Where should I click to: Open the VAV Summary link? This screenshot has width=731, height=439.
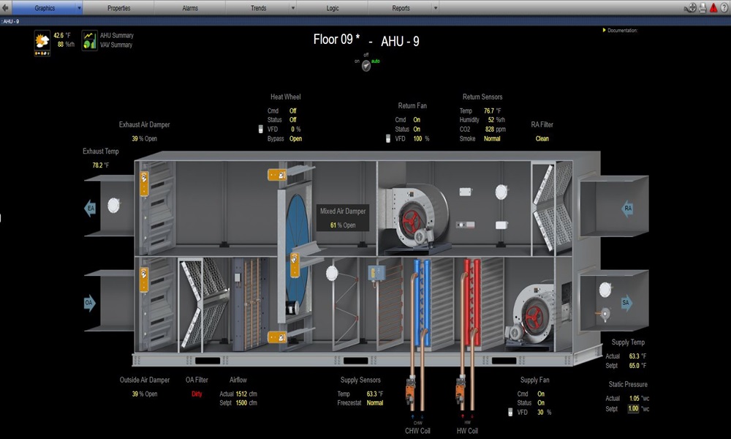click(117, 45)
